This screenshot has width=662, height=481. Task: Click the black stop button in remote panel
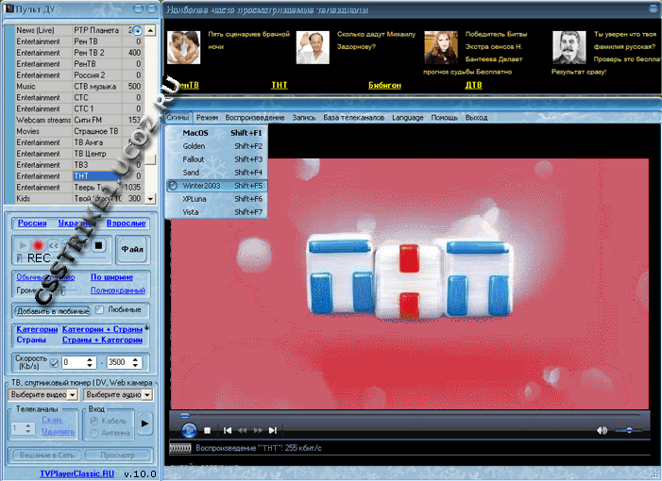tap(98, 245)
